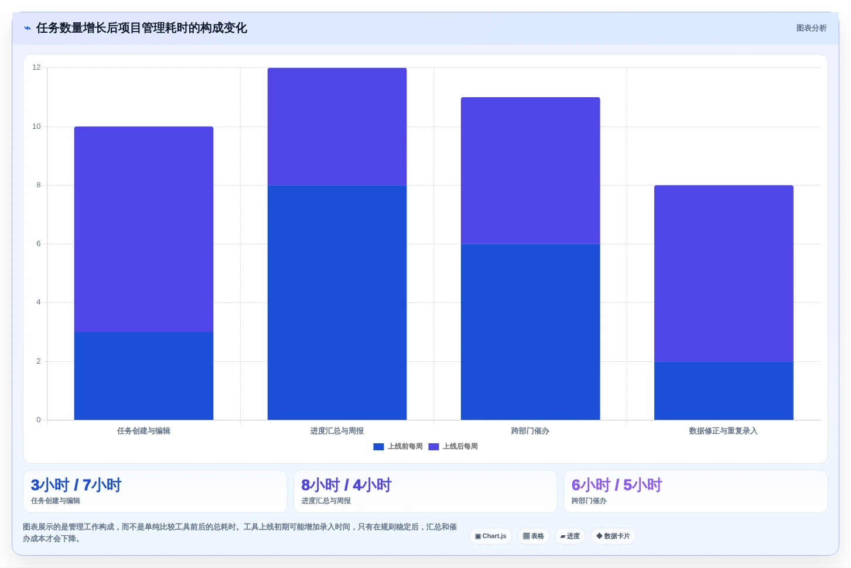851x568 pixels.
Task: Click the 上线前 bar segment for 任务创建与编辑
Action: (x=143, y=376)
